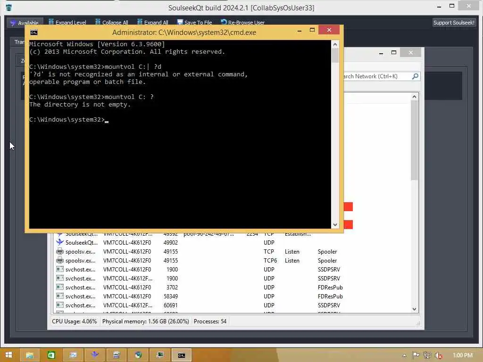The width and height of the screenshot is (483, 362).
Task: Click Collapse All in Soulseek toolbar
Action: pyautogui.click(x=111, y=23)
